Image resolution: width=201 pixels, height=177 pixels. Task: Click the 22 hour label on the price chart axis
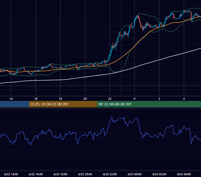110,99
